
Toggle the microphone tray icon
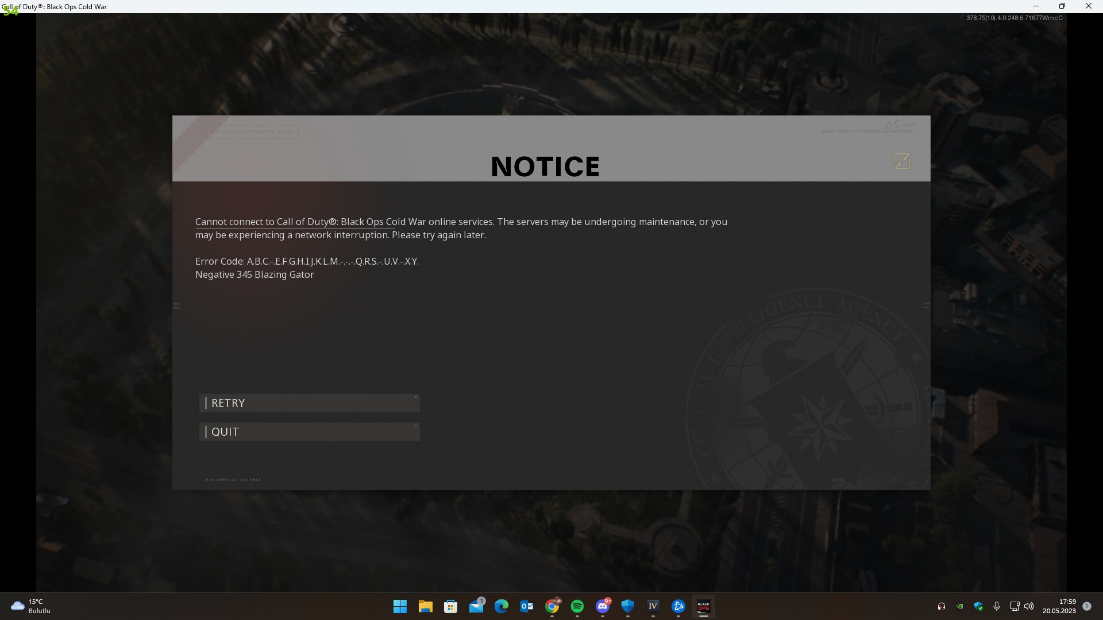[997, 606]
